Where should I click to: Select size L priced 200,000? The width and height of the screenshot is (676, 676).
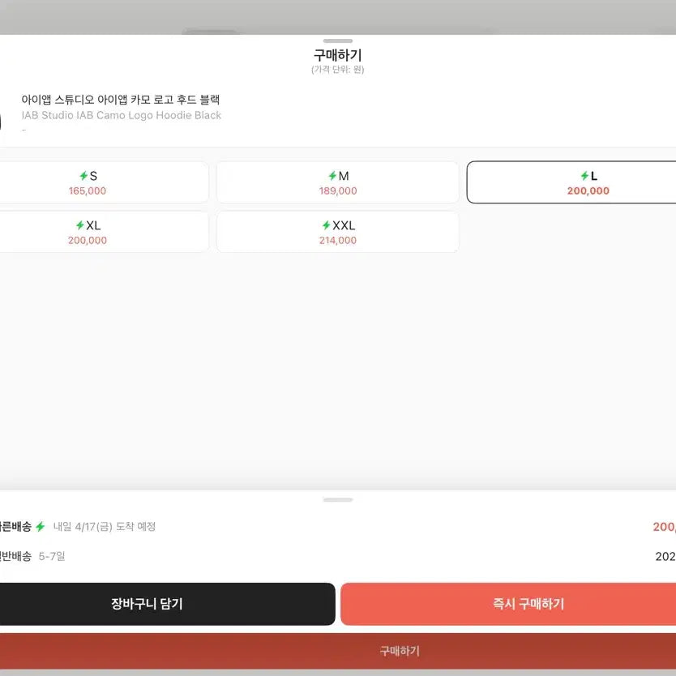[571, 182]
